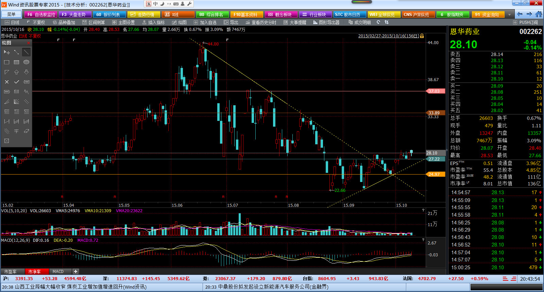The image size is (544, 292).
Task: Select the line segment drawing tool
Action: pos(16,52)
